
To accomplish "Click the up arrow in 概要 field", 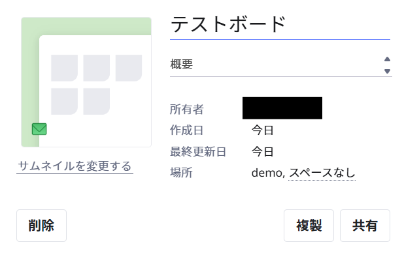I will pyautogui.click(x=387, y=59).
